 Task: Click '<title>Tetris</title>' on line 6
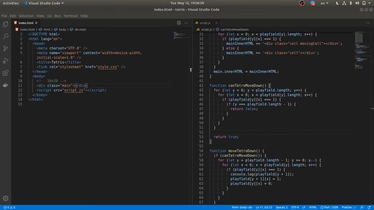click(58, 62)
